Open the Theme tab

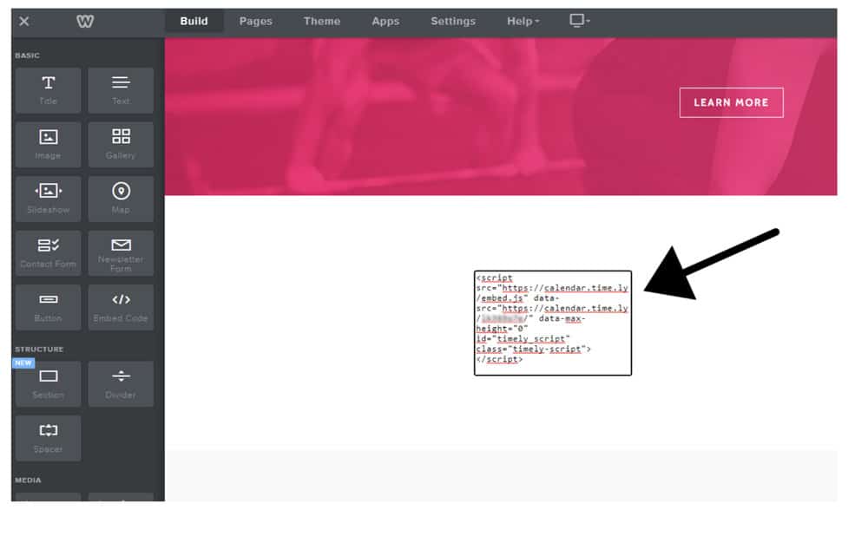point(321,22)
